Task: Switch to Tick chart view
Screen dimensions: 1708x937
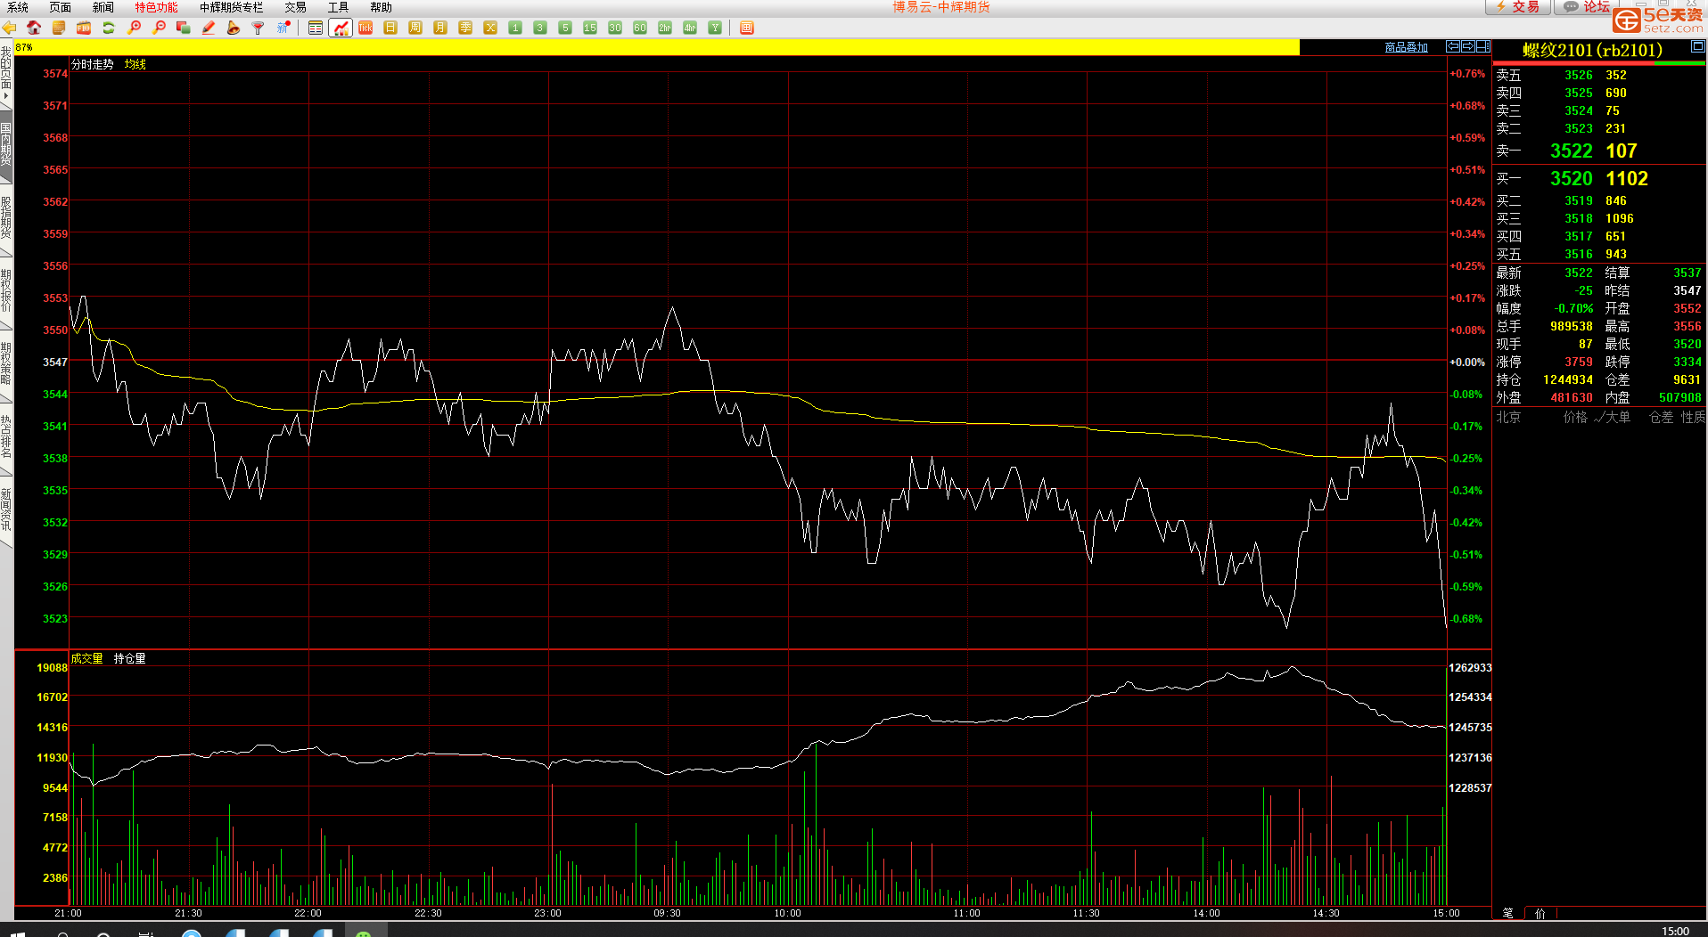Action: (x=365, y=28)
